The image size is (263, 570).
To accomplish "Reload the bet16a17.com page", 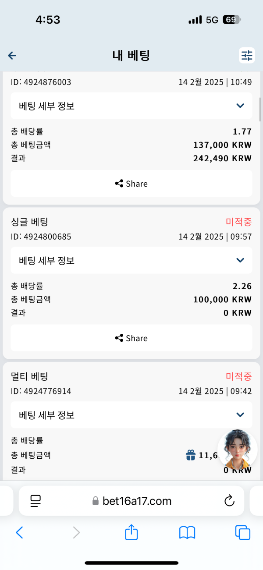I will coord(230,501).
